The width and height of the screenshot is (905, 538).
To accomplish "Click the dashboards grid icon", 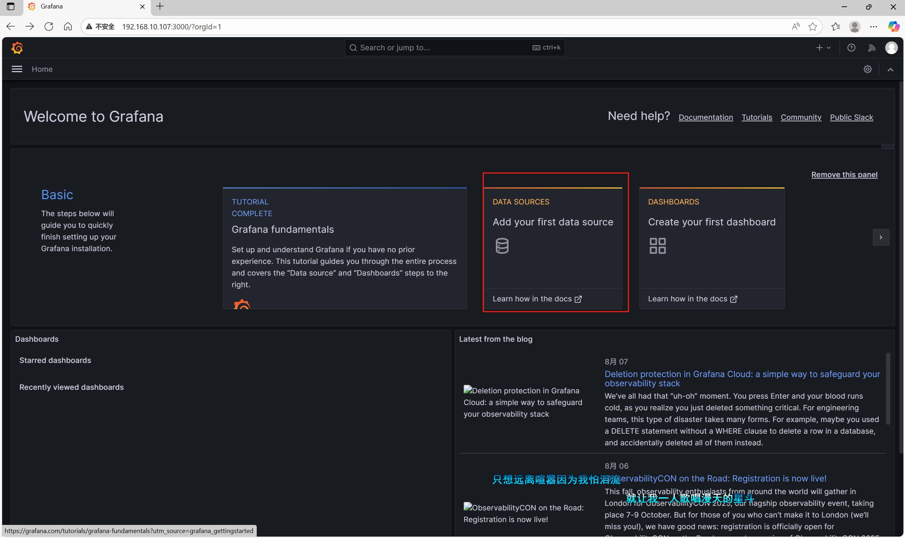I will click(657, 246).
